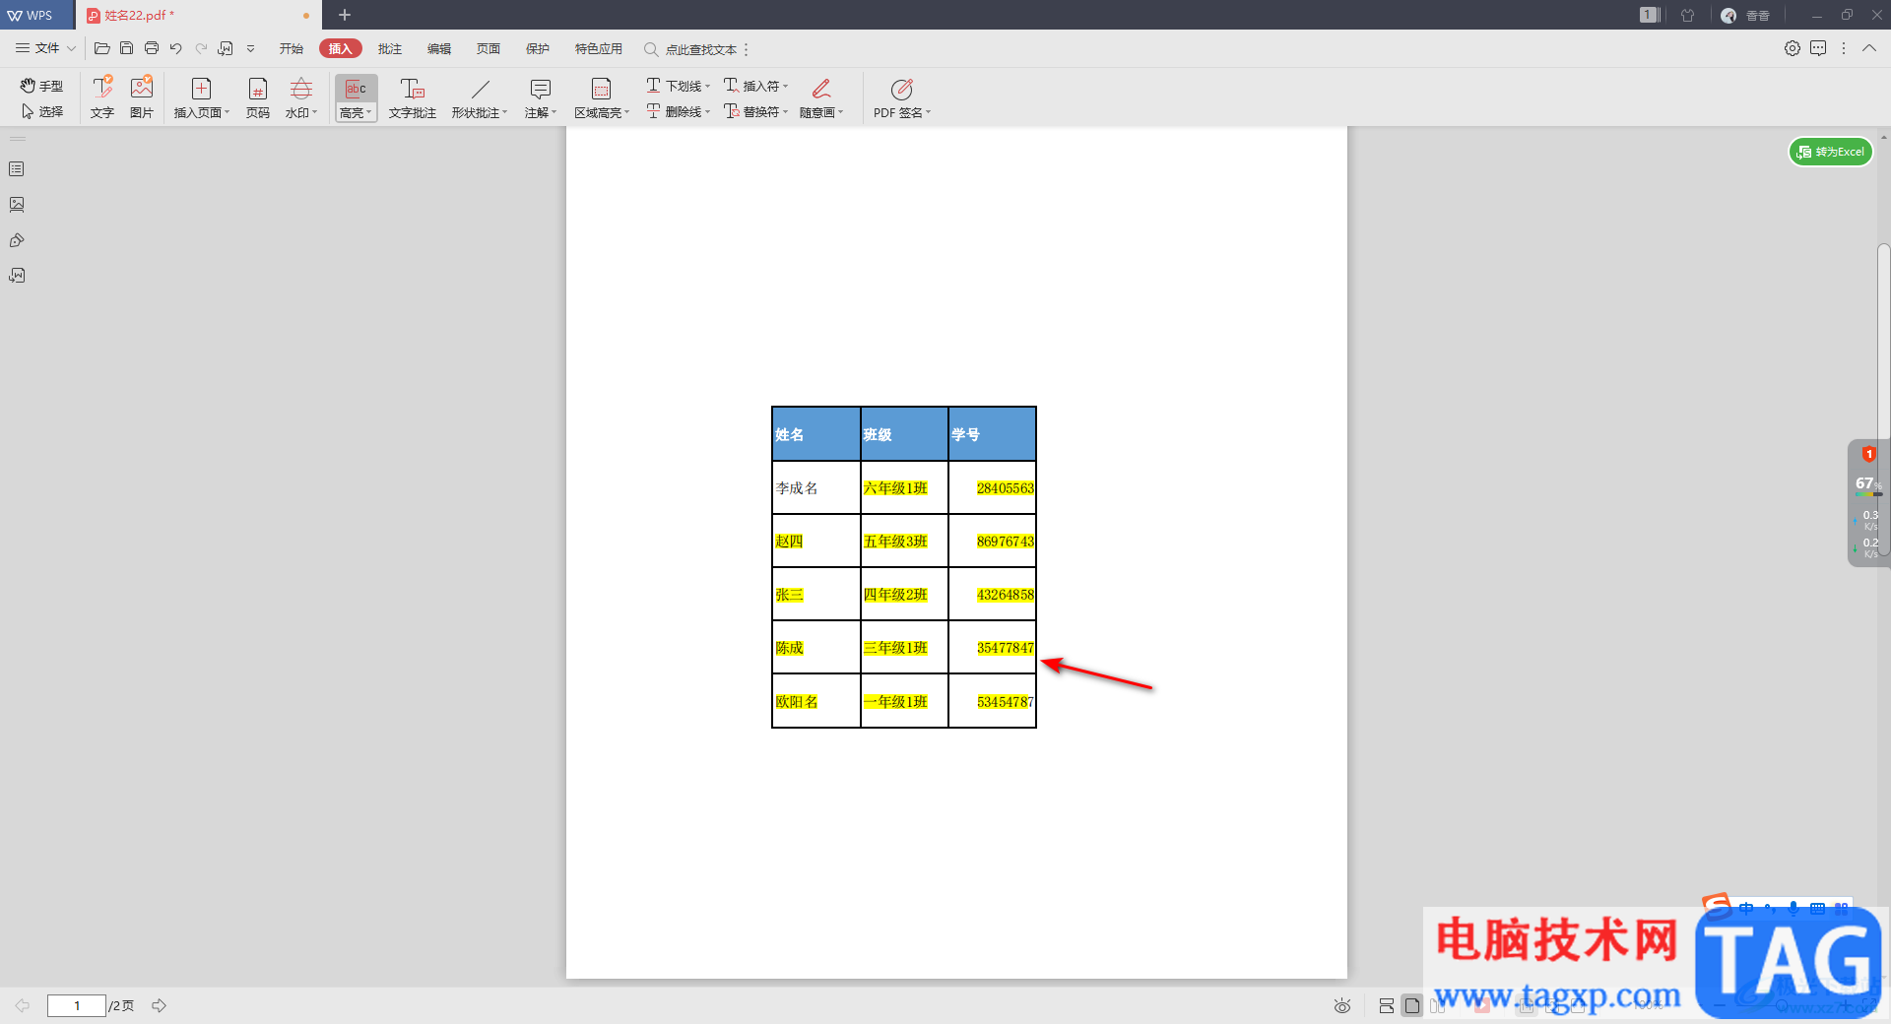
Task: Switch to the 页面 tab
Action: coord(489,48)
